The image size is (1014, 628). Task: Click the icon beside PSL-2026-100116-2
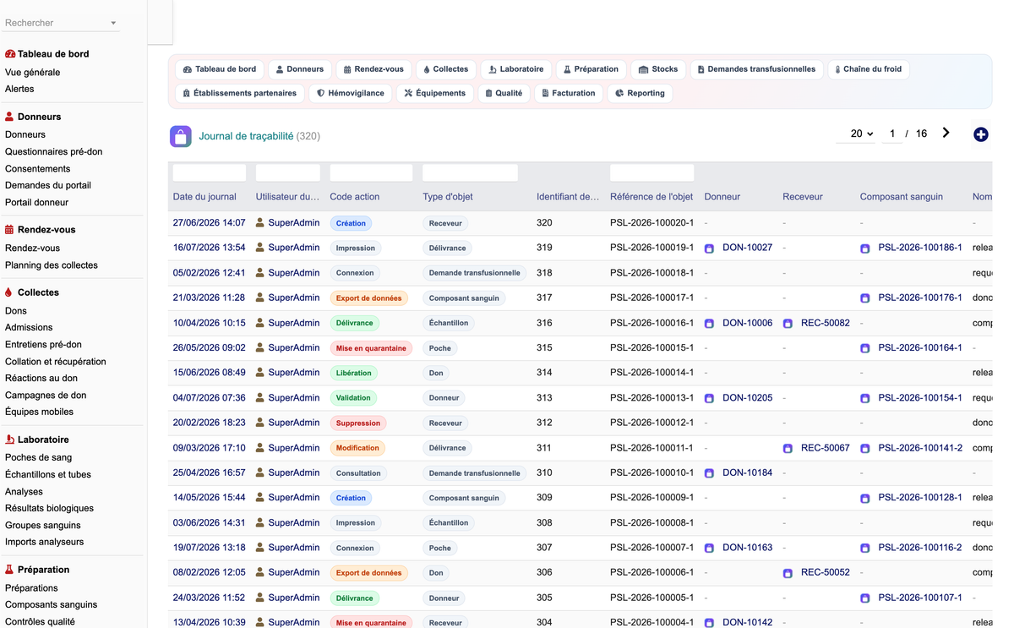pyautogui.click(x=864, y=549)
